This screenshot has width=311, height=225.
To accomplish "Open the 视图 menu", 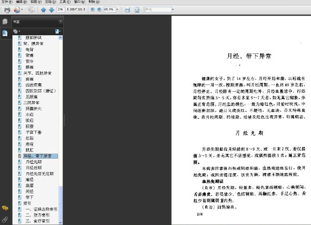I will click(x=36, y=2).
